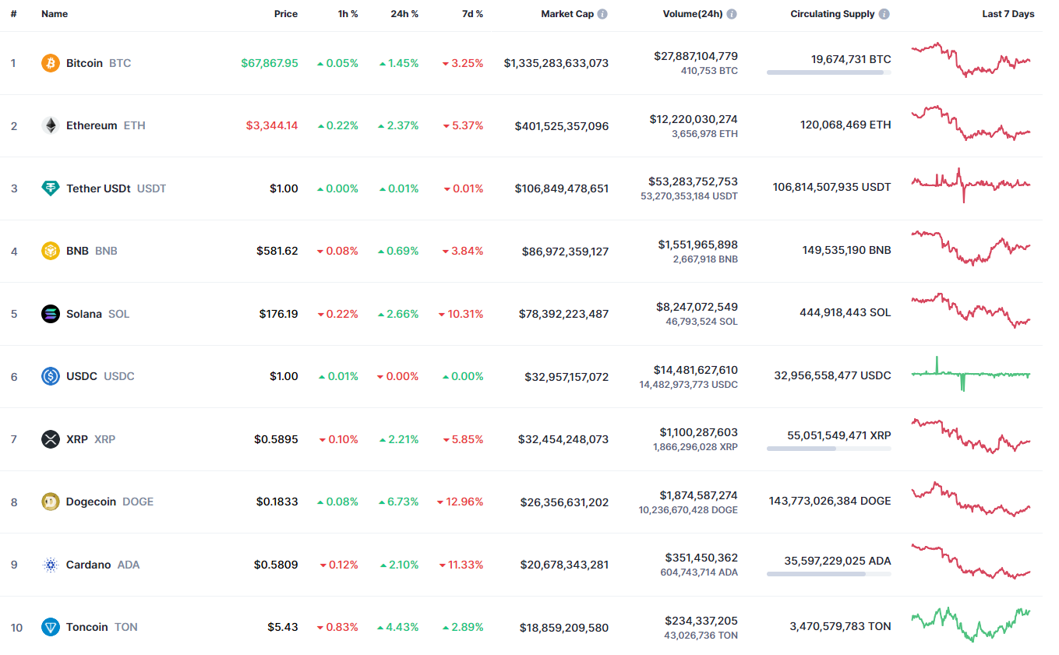Click the Solana logo icon
This screenshot has width=1059, height=655.
click(x=51, y=314)
